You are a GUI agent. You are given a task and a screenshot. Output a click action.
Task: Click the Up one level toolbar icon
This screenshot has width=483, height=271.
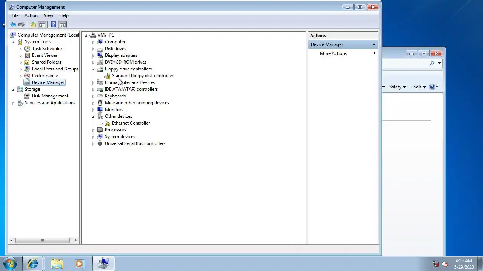33,25
